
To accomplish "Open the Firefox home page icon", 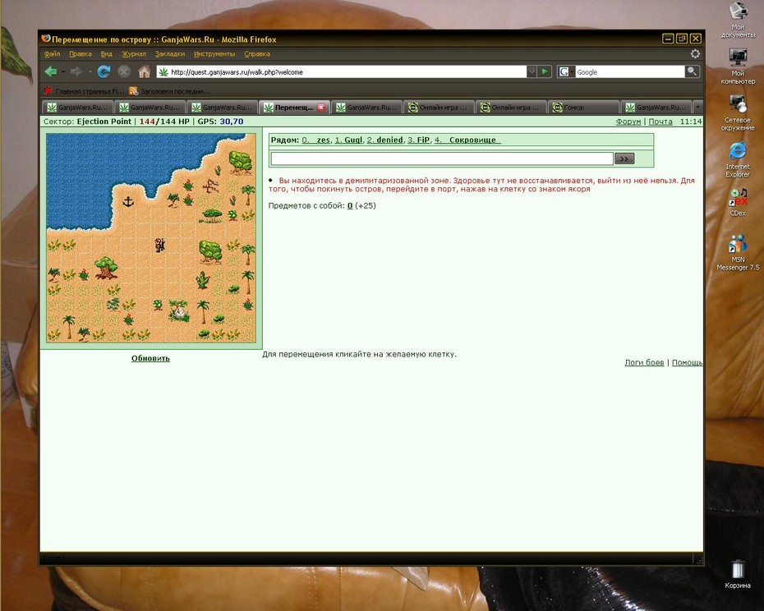I will pos(145,71).
